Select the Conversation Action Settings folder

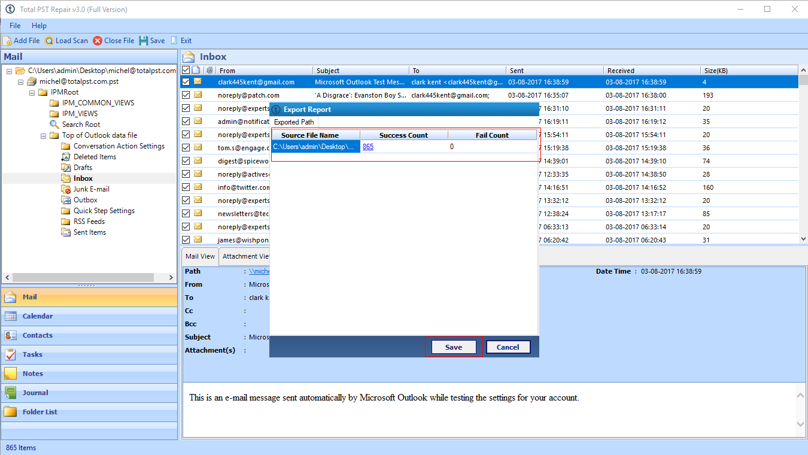pyautogui.click(x=119, y=146)
